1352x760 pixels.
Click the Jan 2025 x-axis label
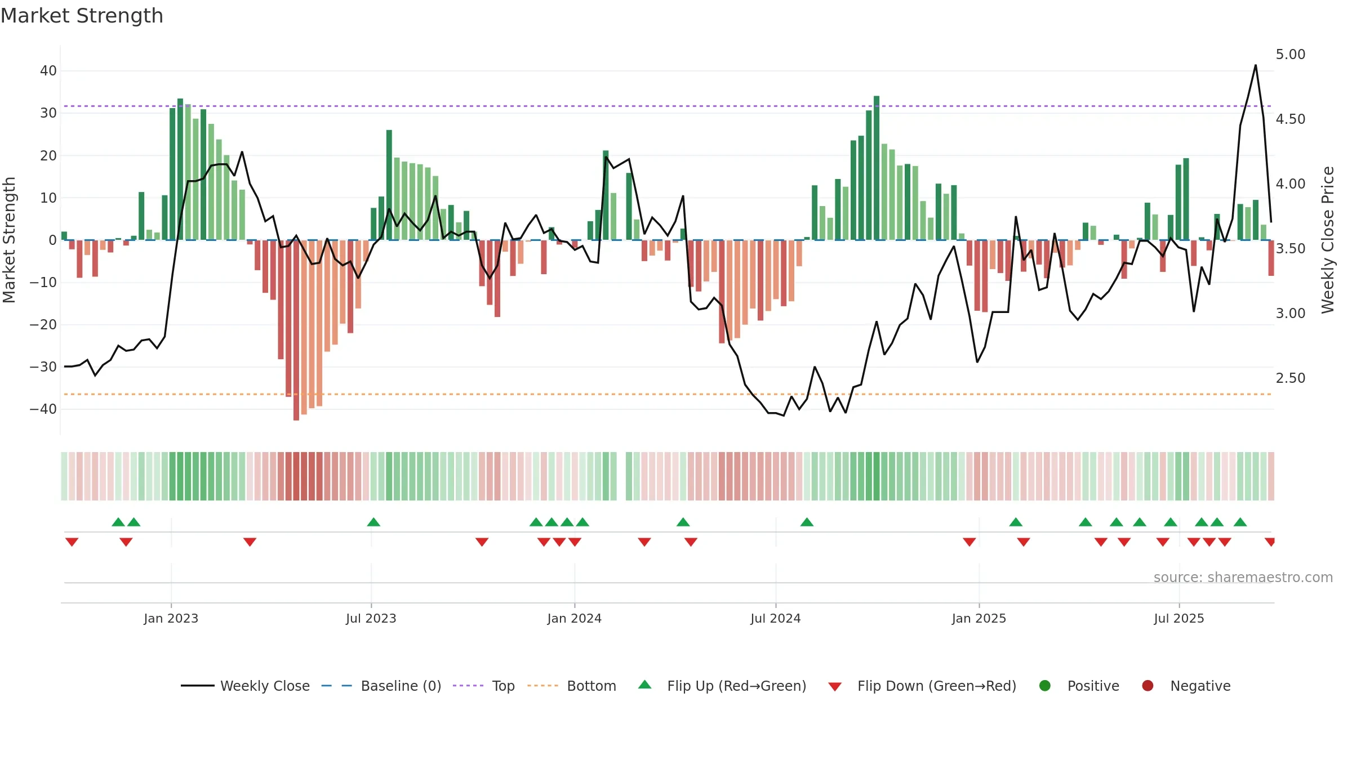point(979,618)
